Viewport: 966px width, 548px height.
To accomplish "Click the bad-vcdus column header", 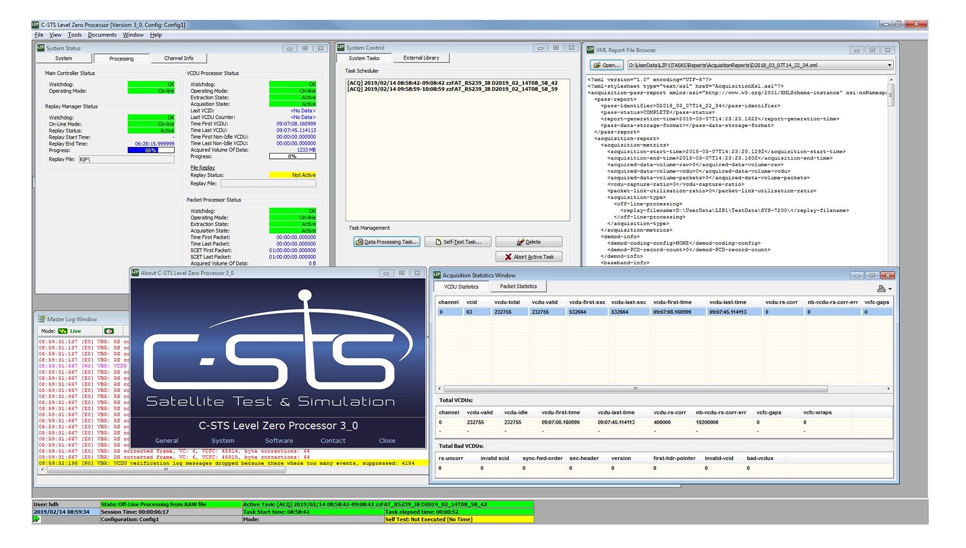I will tap(760, 458).
